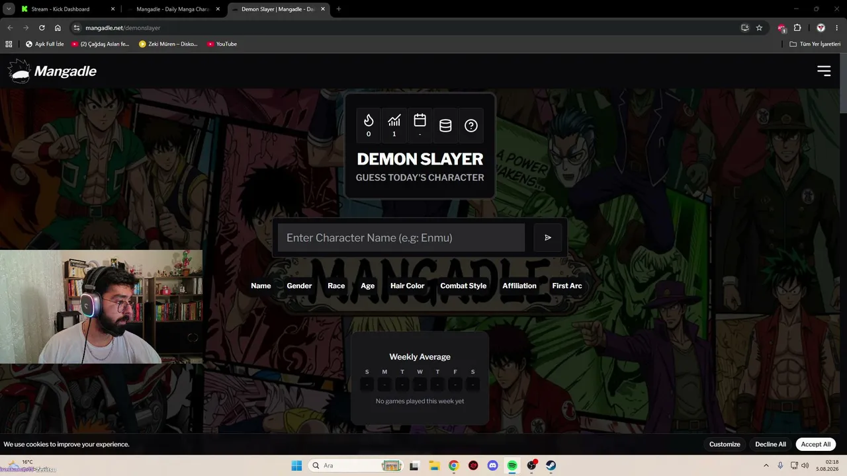This screenshot has height=476, width=847.
Task: Open the Tüm Yer İşaretleri folder
Action: [x=815, y=44]
